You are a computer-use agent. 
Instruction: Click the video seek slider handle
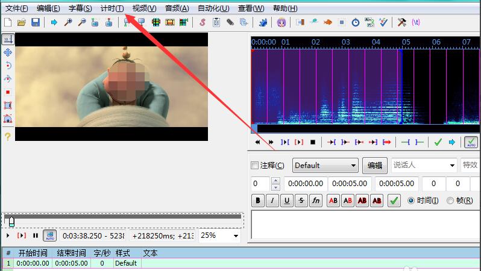click(11, 222)
